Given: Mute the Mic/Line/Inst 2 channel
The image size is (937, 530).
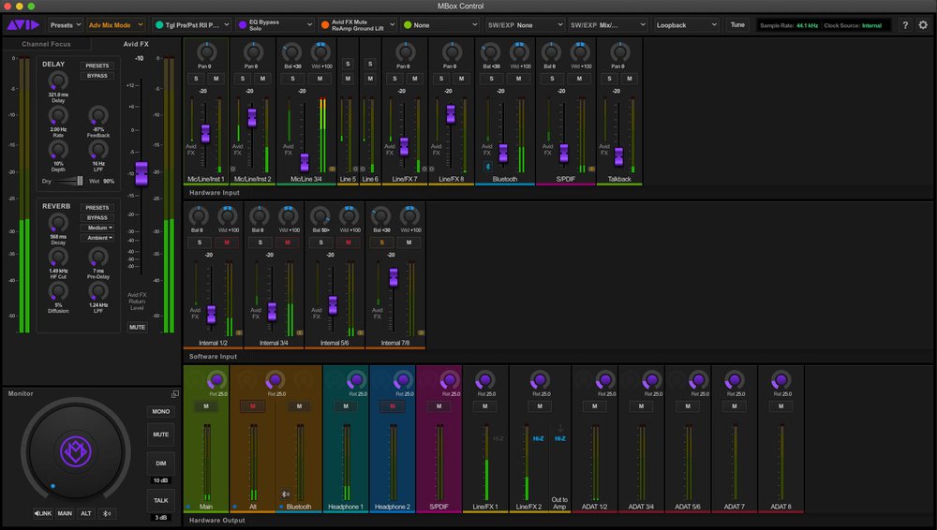Looking at the screenshot, I should [262, 79].
